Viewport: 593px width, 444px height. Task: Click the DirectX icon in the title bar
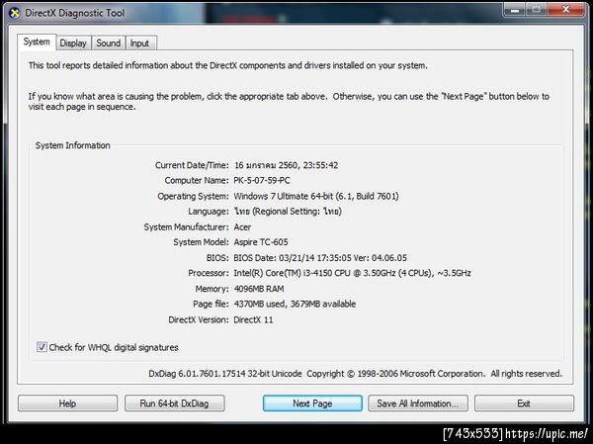pyautogui.click(x=14, y=13)
